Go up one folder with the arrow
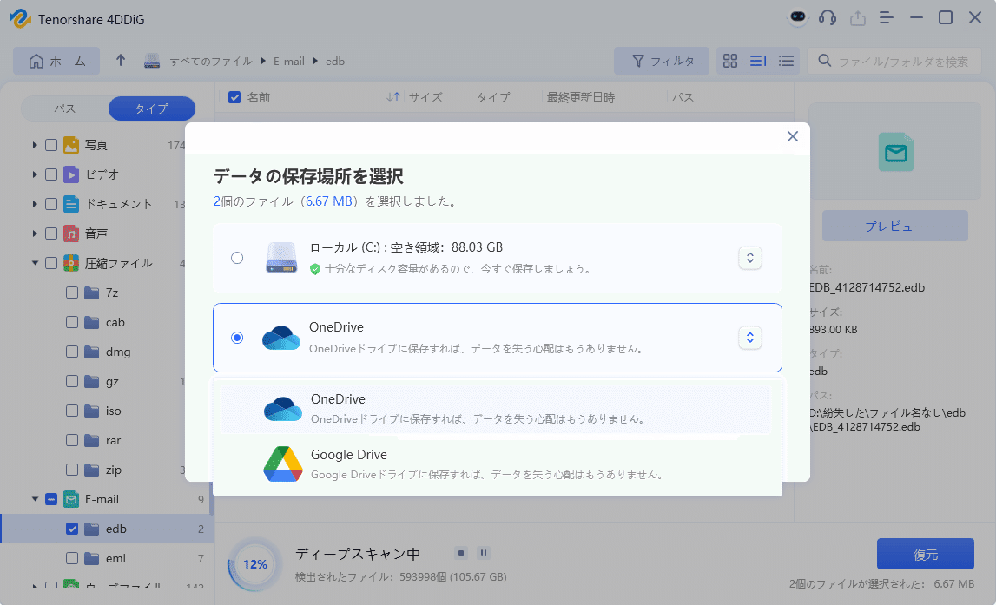 121,60
